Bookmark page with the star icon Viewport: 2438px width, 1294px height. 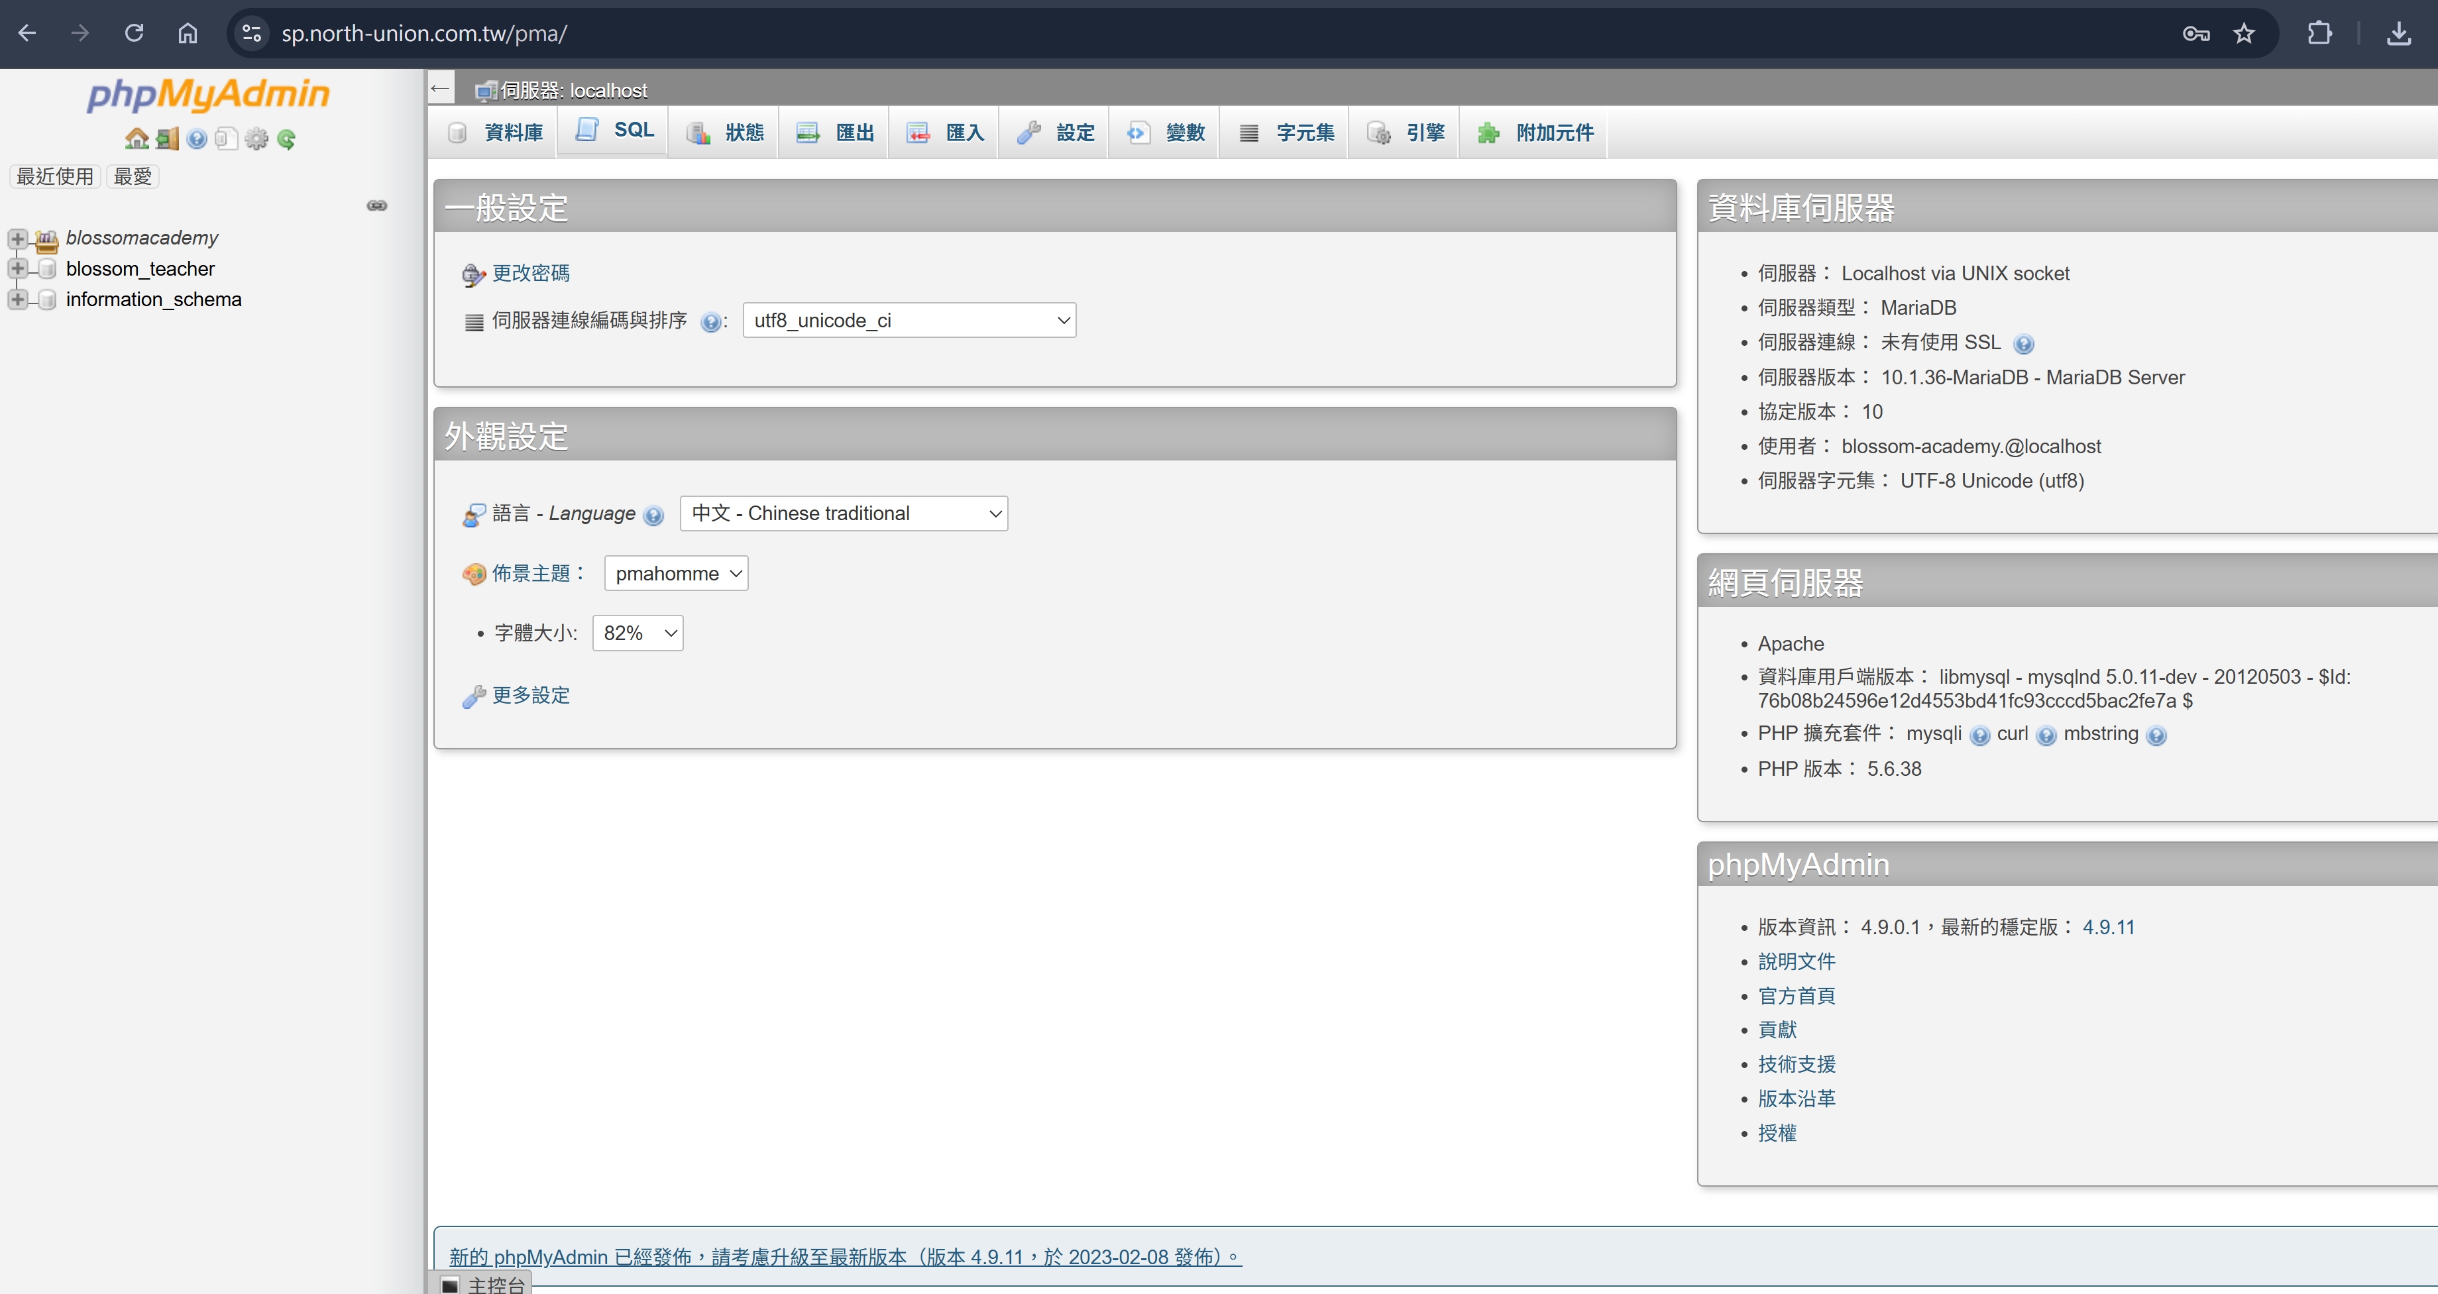tap(2244, 33)
